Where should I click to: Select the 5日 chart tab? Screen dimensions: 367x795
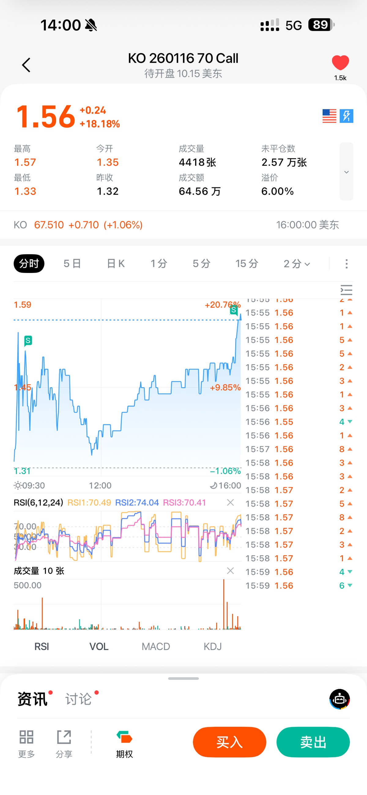(72, 264)
